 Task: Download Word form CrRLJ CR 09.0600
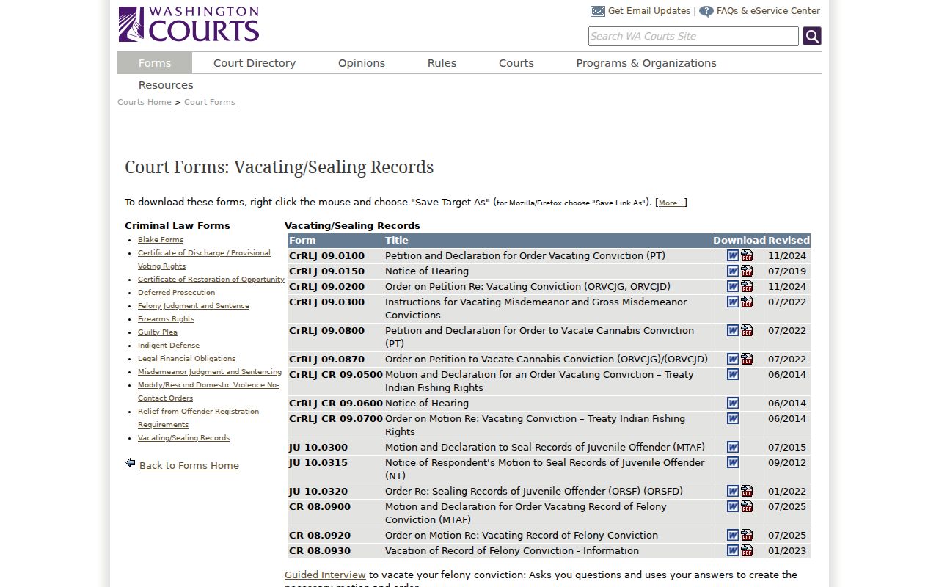pyautogui.click(x=733, y=403)
